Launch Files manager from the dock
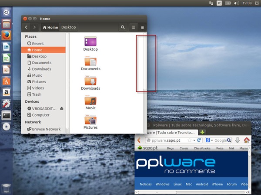Viewport: 261px width, 195px height. click(x=7, y=24)
